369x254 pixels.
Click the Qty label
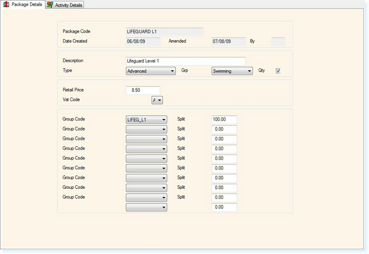tap(261, 70)
